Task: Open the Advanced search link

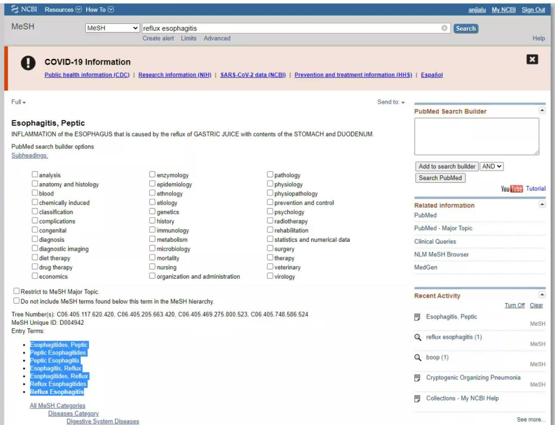Action: click(x=217, y=38)
